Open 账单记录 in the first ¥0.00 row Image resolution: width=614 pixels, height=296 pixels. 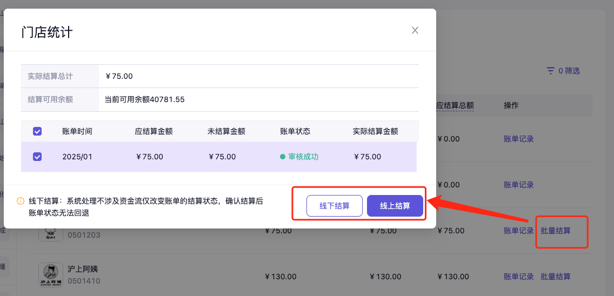tap(518, 139)
